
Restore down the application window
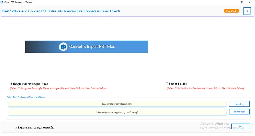(242, 2)
